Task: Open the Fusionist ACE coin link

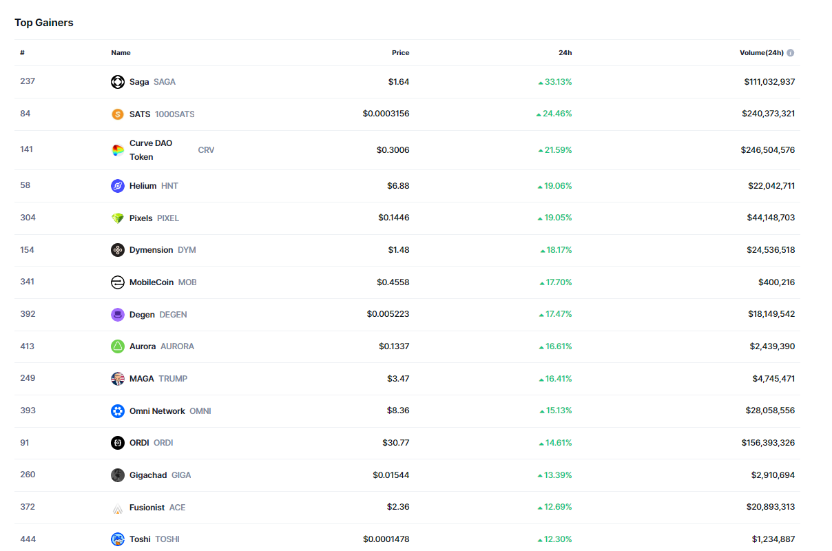Action: (x=147, y=508)
